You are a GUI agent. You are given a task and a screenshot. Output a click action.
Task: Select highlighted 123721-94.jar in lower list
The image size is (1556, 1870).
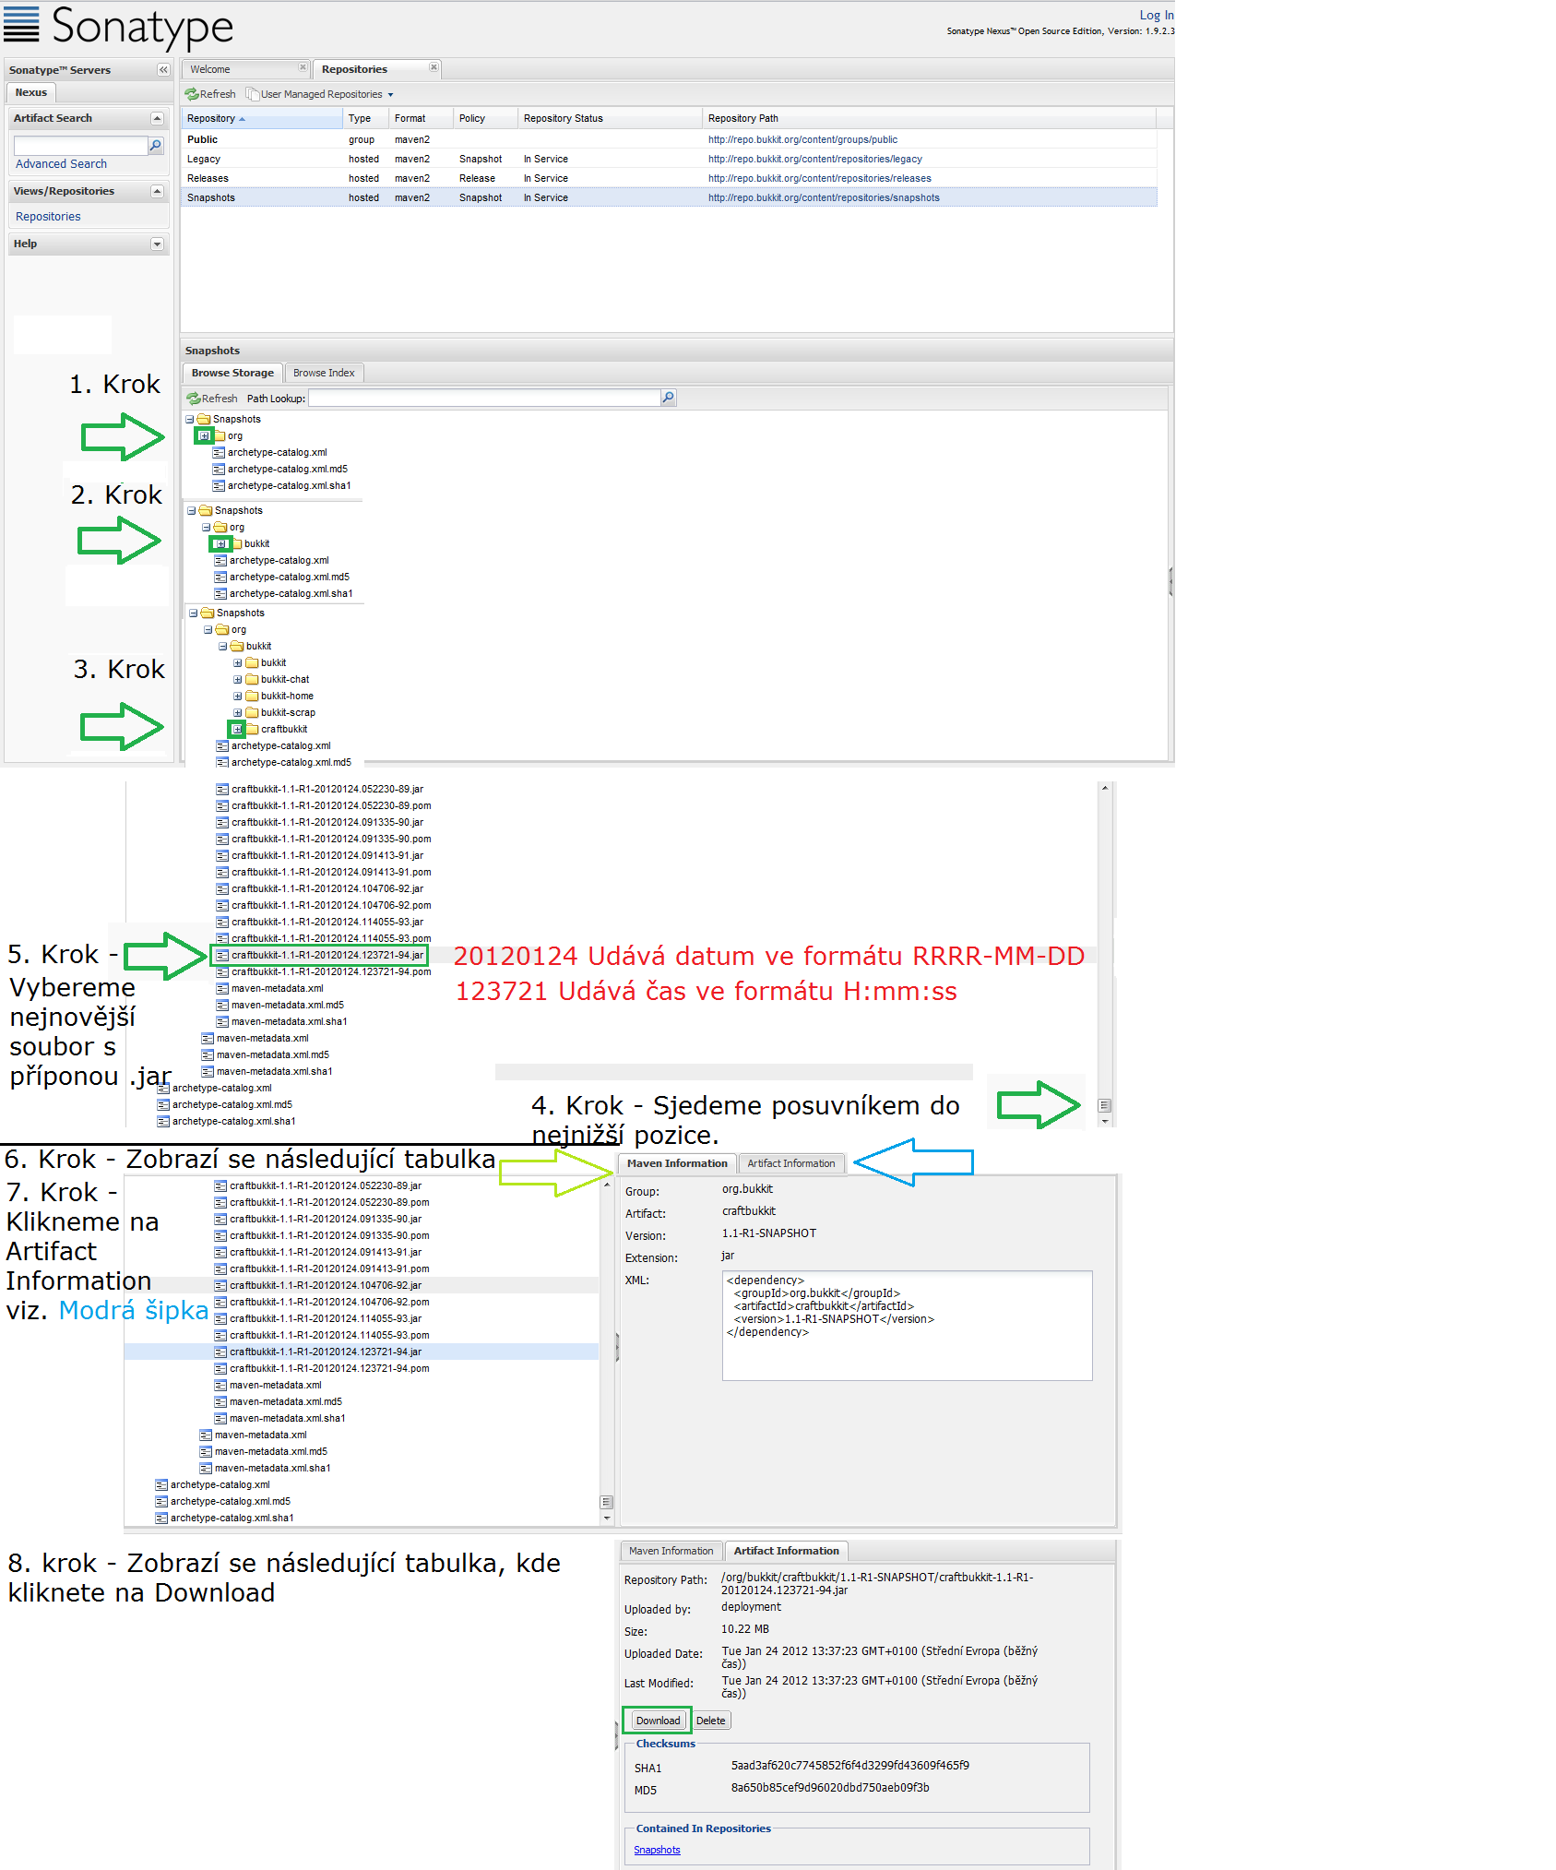click(x=317, y=1352)
